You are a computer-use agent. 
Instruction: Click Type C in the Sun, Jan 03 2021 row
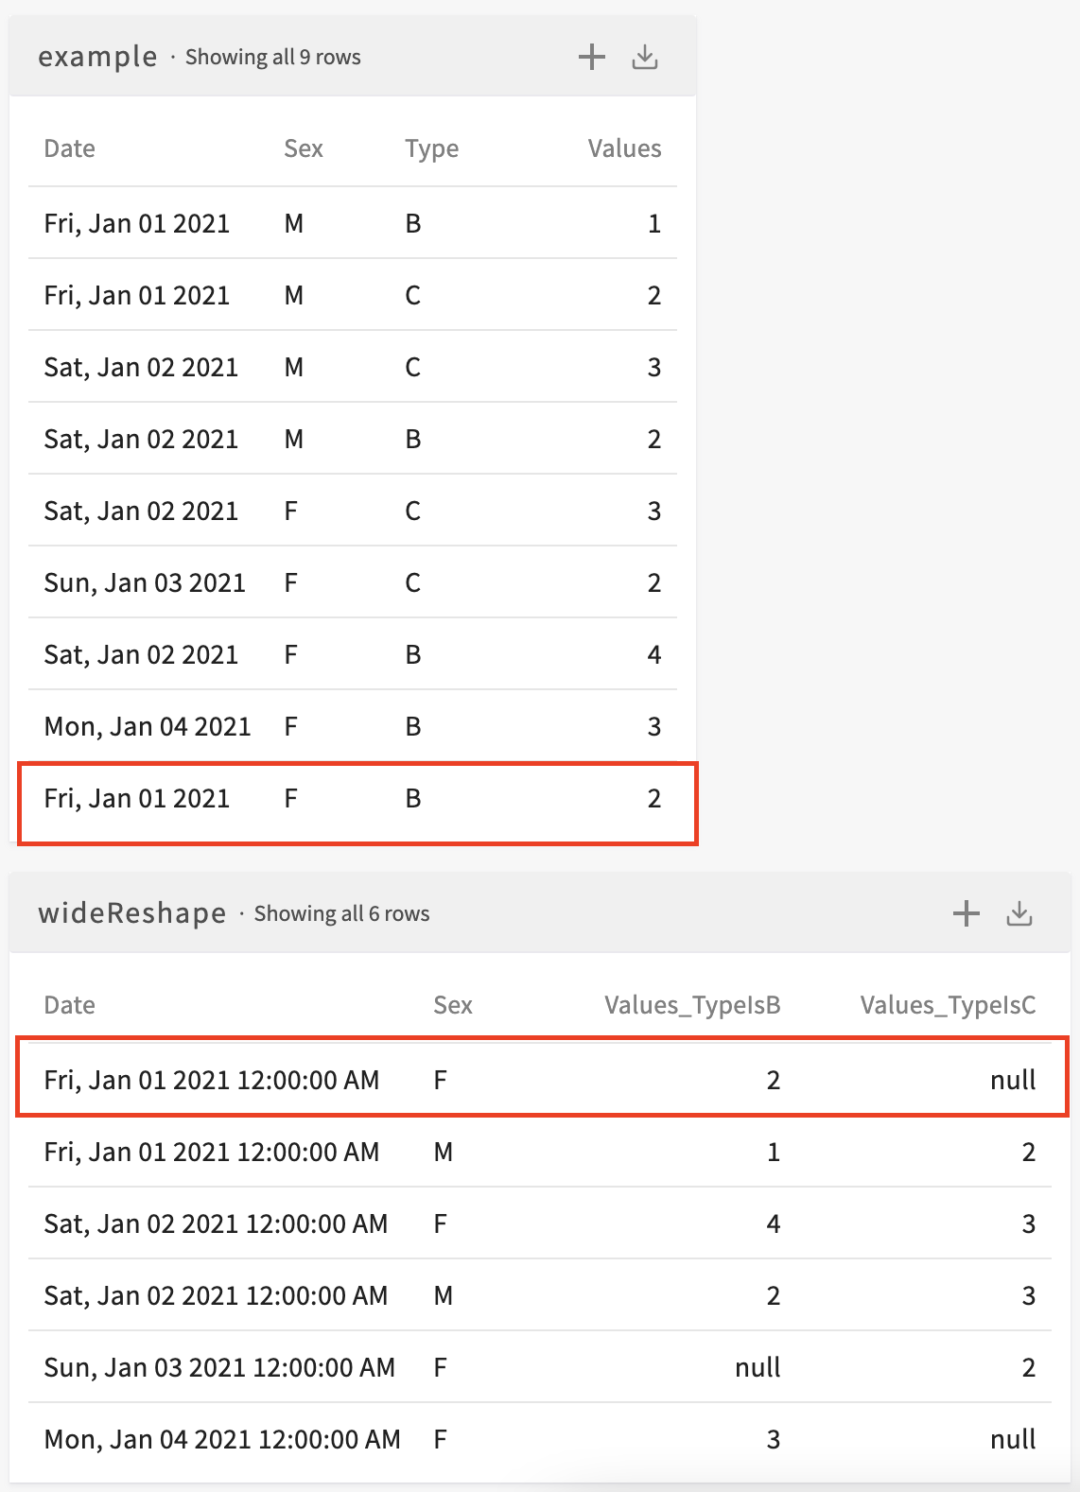(x=413, y=583)
